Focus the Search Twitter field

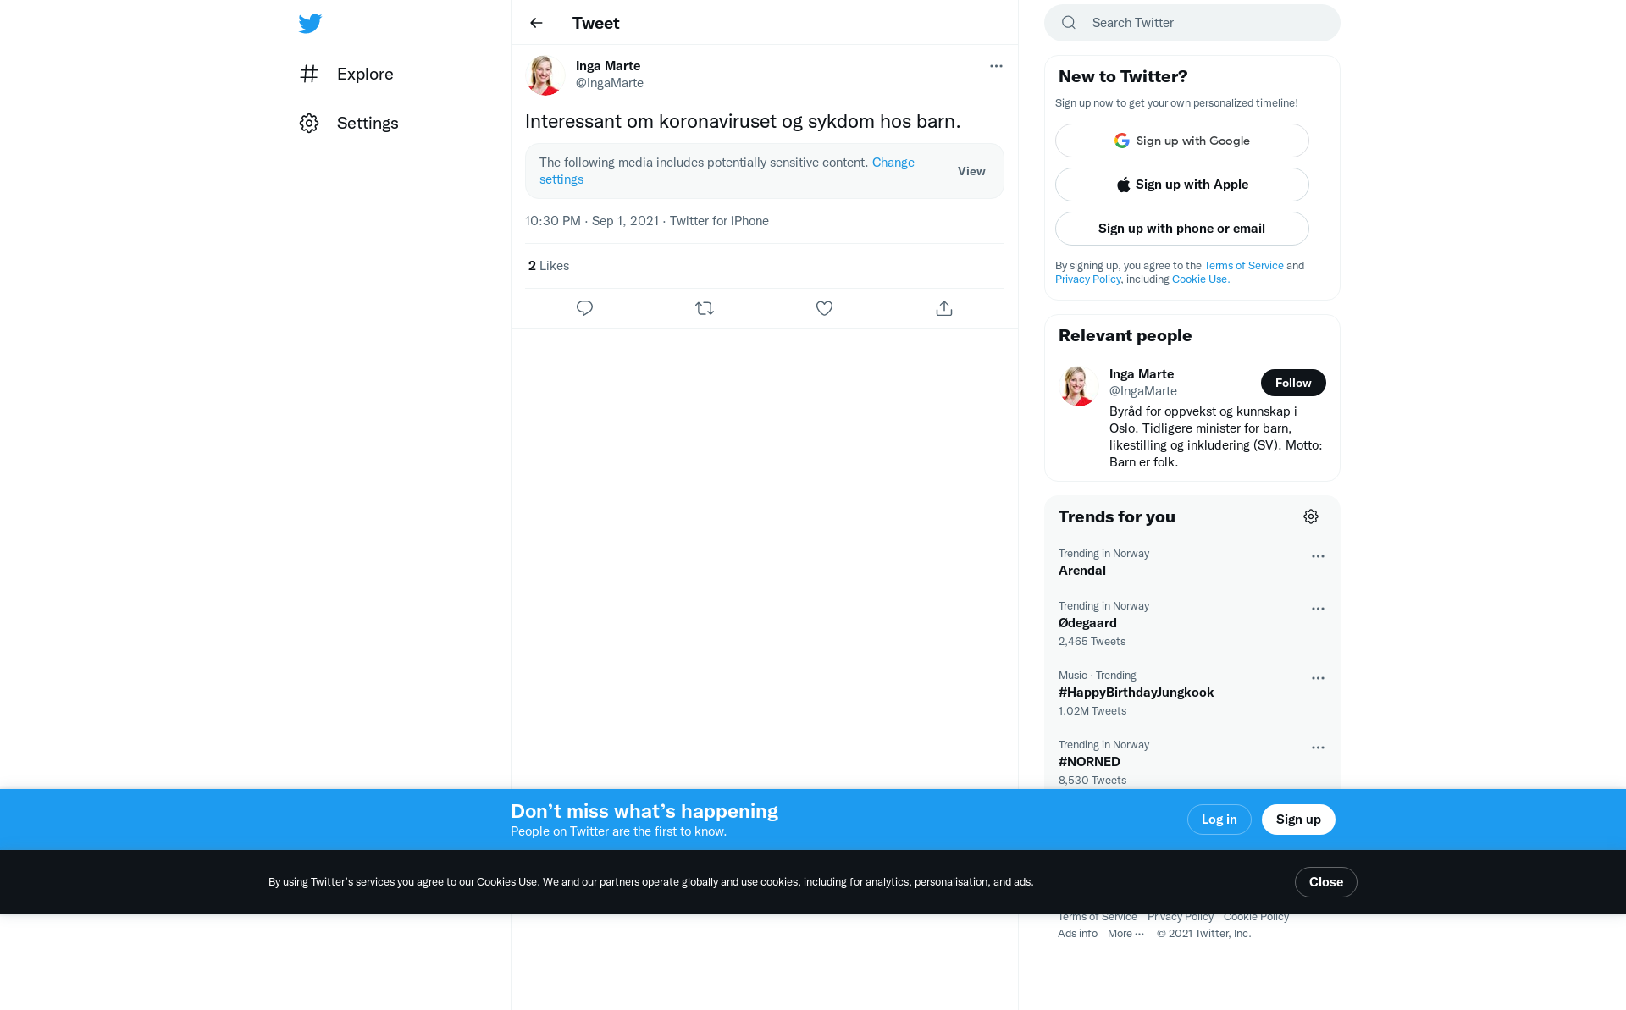[x=1192, y=23]
